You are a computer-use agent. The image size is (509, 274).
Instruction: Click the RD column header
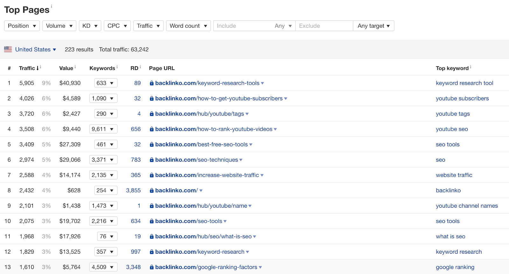click(134, 68)
